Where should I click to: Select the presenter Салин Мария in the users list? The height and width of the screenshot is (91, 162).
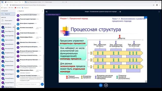click(8, 31)
